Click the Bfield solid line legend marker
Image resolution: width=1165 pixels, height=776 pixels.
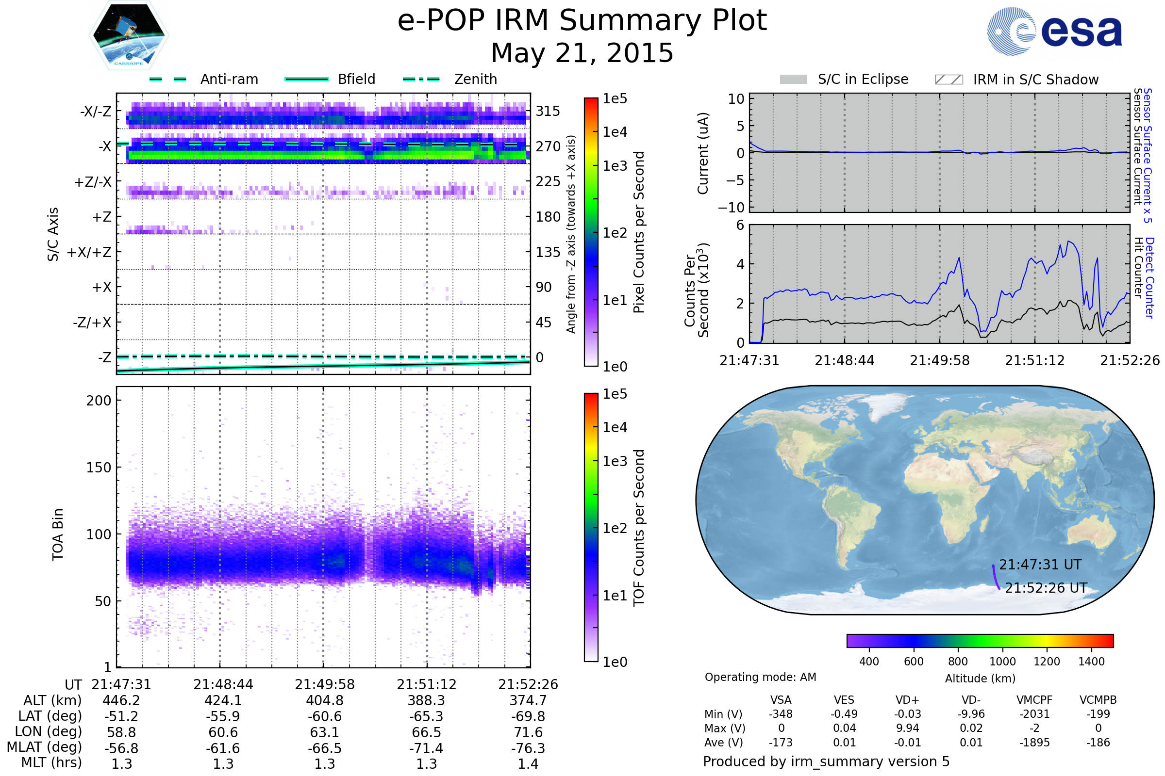click(306, 79)
